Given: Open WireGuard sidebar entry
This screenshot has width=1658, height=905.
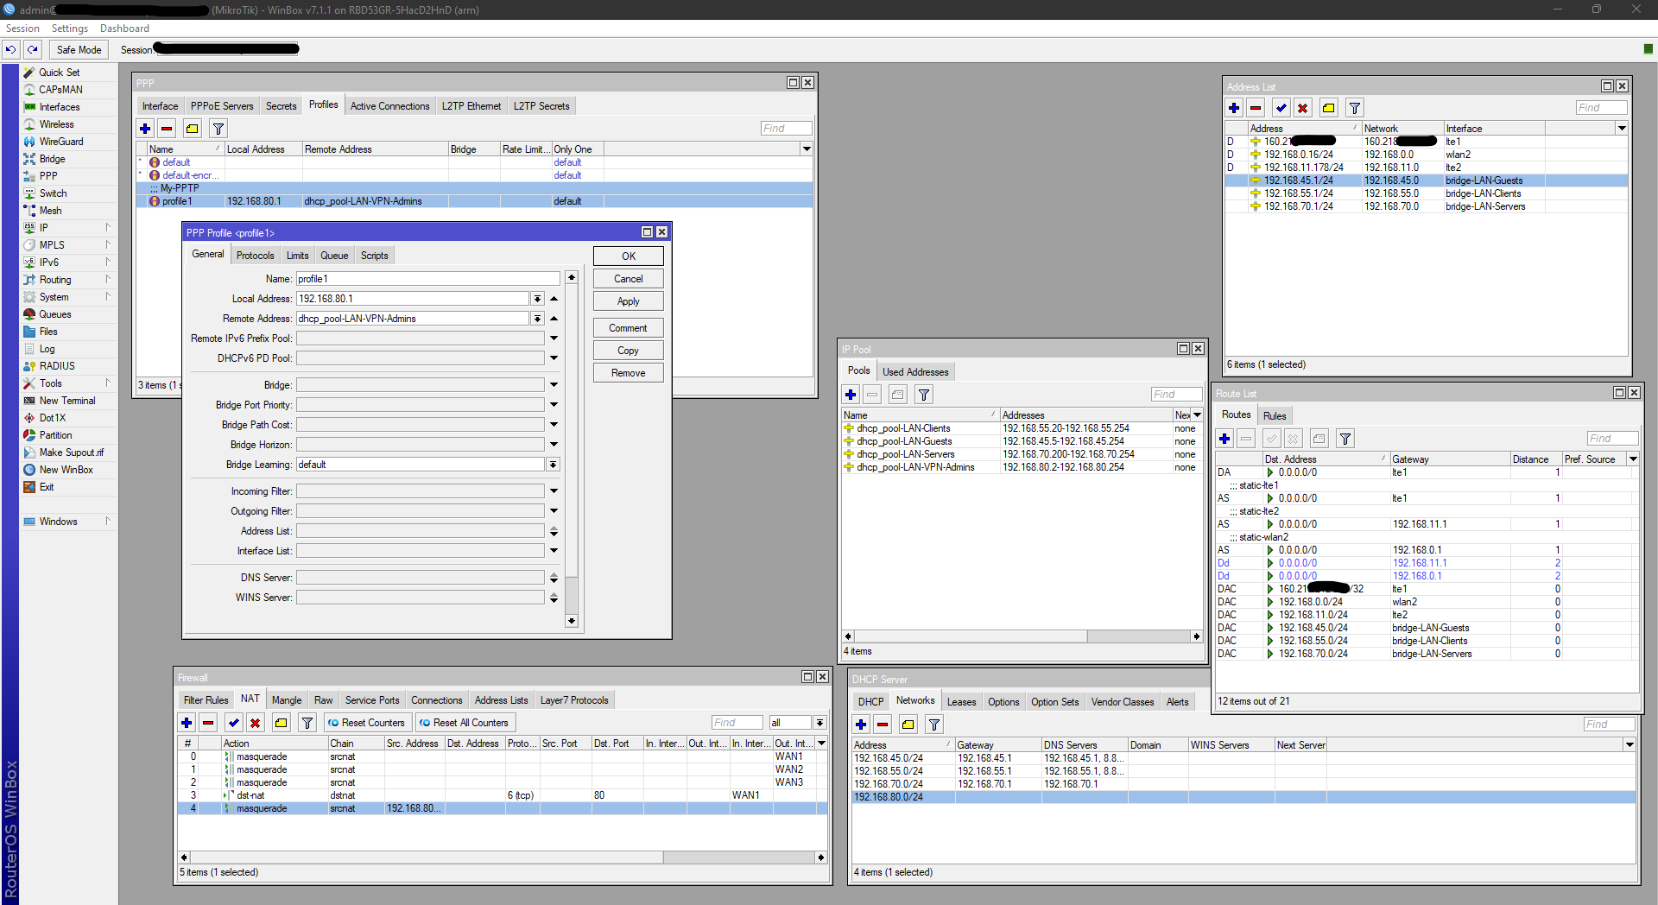Looking at the screenshot, I should tap(60, 142).
